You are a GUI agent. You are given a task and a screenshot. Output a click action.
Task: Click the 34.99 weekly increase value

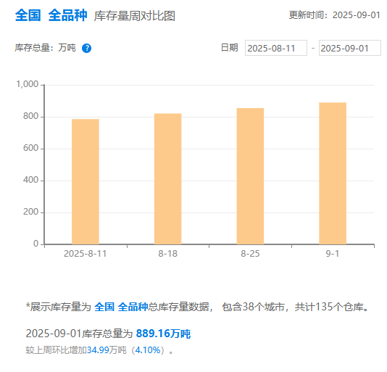[x=98, y=350]
